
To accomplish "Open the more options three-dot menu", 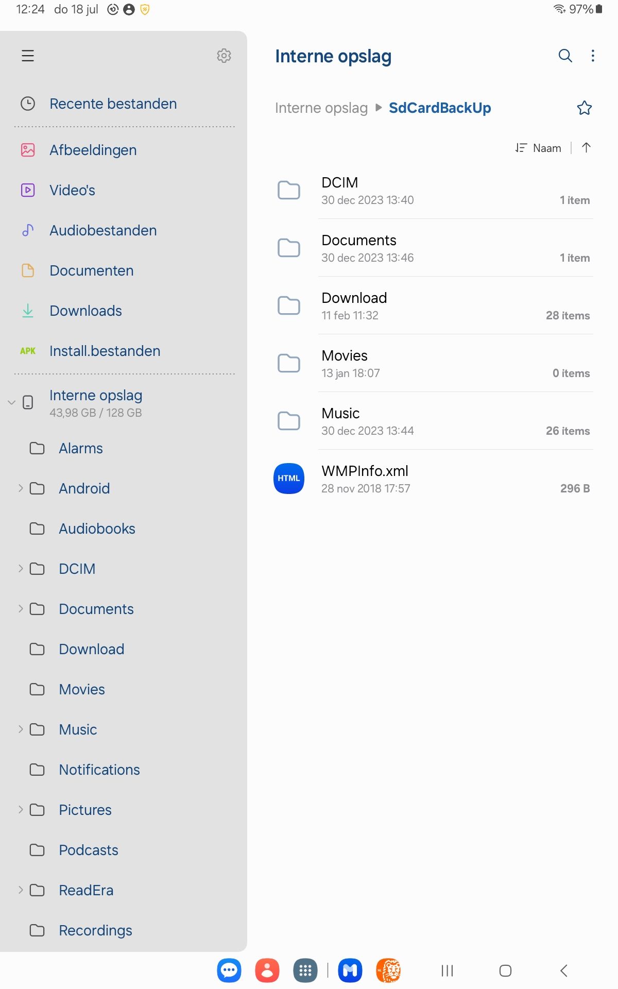I will [593, 56].
